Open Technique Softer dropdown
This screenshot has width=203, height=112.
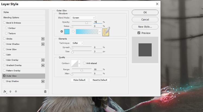pyautogui.click(x=77, y=43)
